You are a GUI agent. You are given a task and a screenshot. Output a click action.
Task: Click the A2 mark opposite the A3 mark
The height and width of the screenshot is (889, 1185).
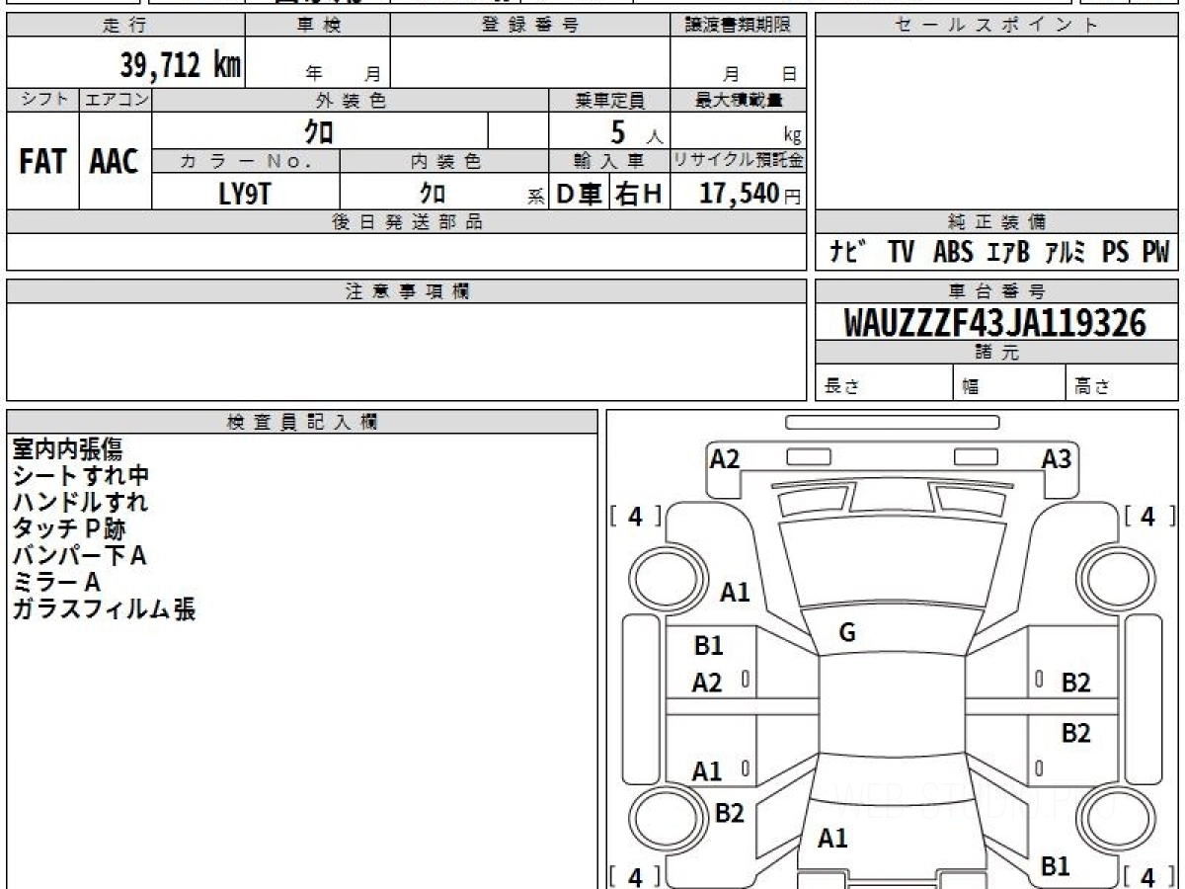pos(725,458)
